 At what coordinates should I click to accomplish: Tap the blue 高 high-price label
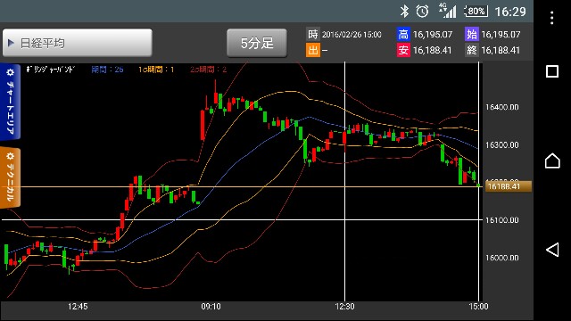coord(403,34)
